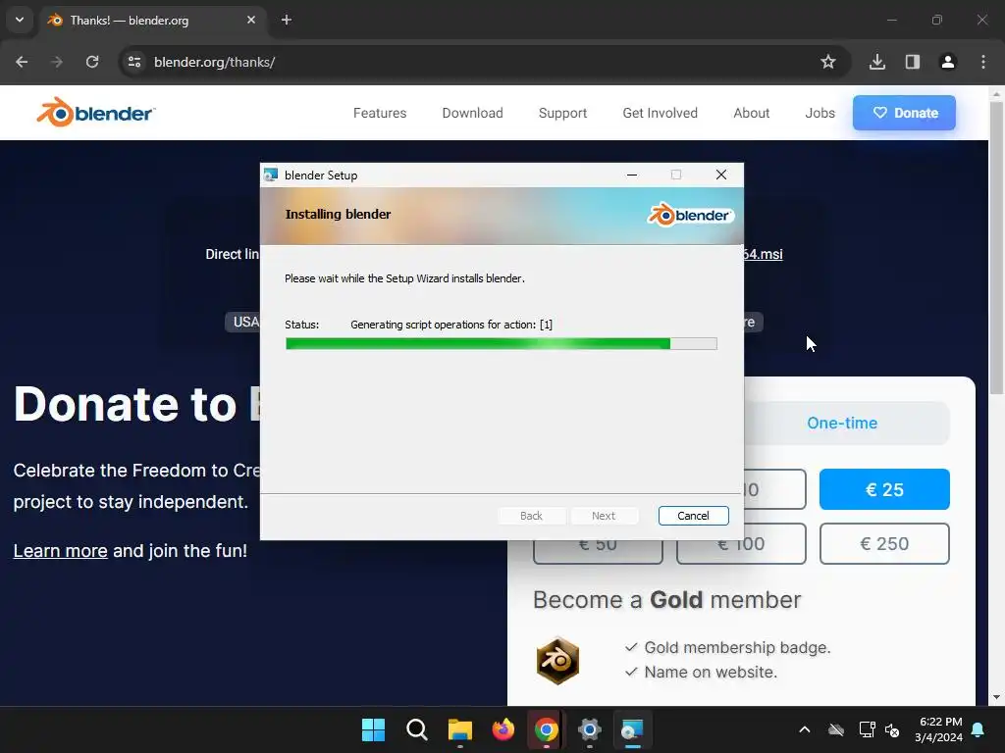Bookmark this page with the star icon

pos(828,62)
